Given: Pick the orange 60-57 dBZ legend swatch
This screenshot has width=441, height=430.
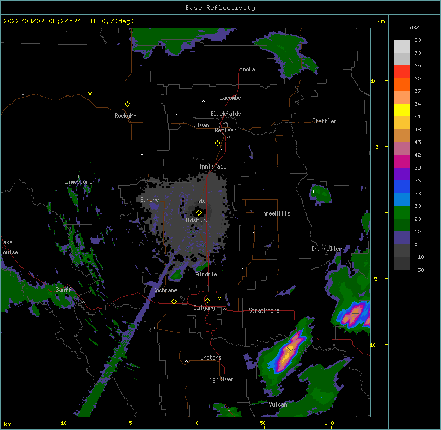Looking at the screenshot, I should coord(402,84).
